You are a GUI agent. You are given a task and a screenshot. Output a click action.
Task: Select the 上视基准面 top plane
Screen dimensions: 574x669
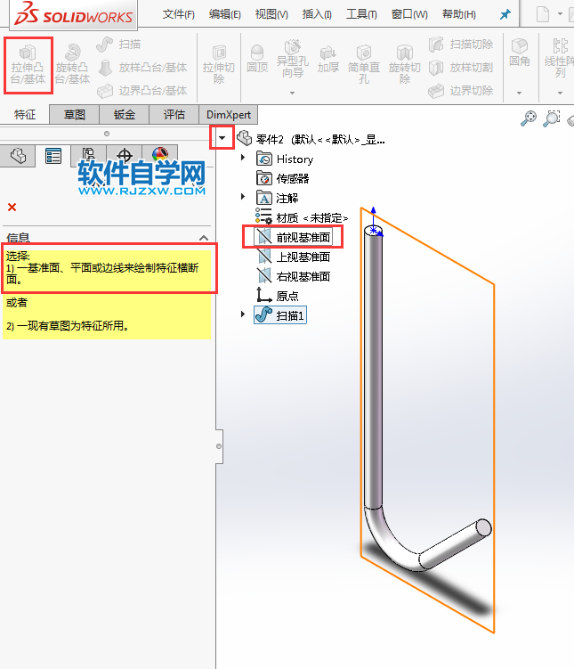click(x=293, y=257)
